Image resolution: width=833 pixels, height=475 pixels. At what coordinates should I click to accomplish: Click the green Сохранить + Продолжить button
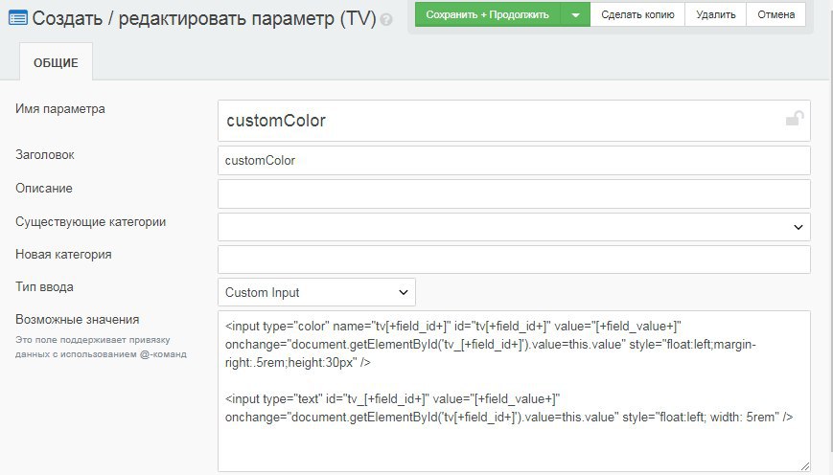[x=487, y=14]
